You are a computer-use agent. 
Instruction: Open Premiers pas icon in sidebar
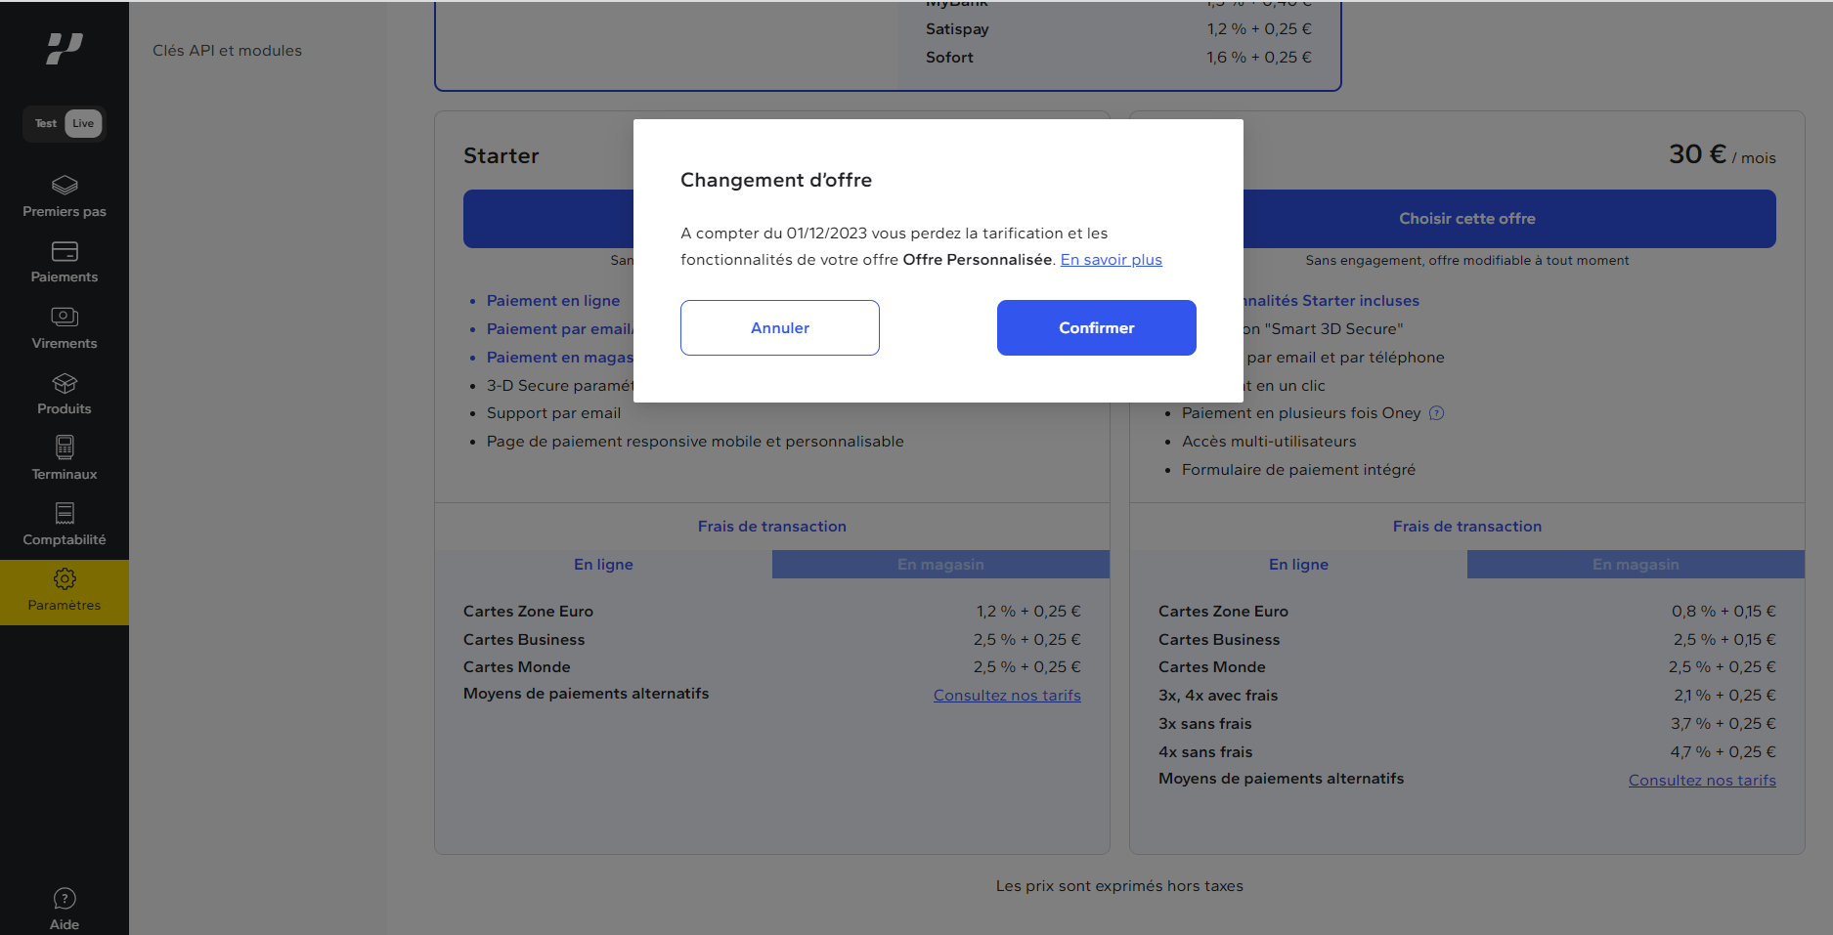pyautogui.click(x=65, y=185)
